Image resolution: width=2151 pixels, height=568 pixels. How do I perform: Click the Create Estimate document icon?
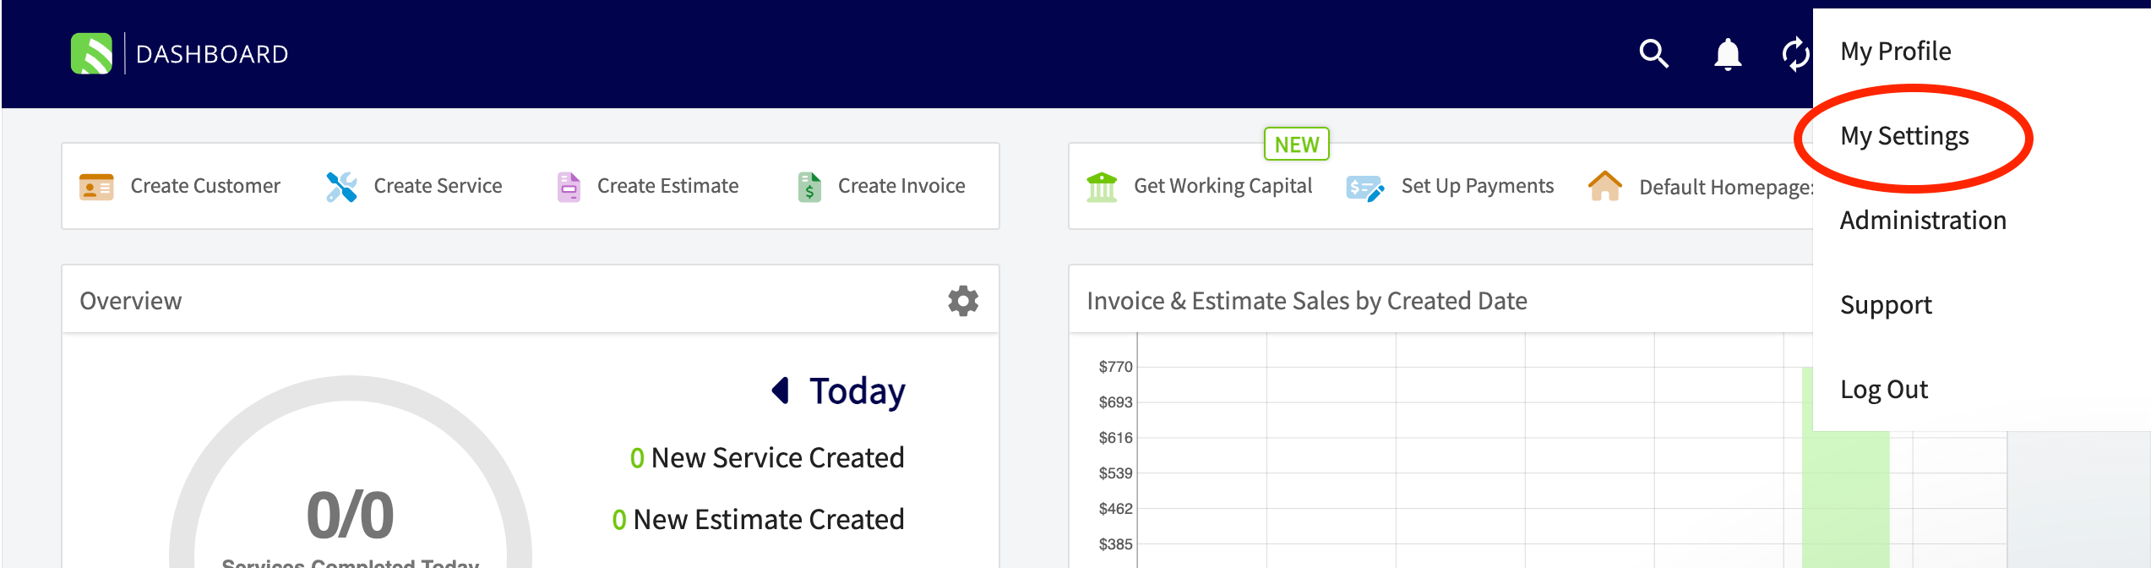(569, 187)
